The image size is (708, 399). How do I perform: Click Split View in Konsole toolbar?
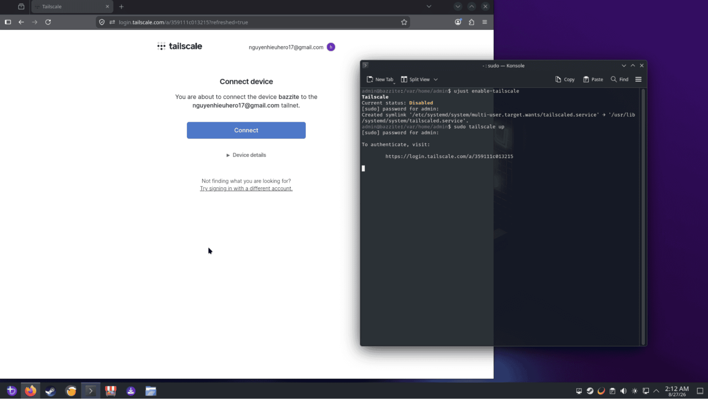[x=415, y=79]
